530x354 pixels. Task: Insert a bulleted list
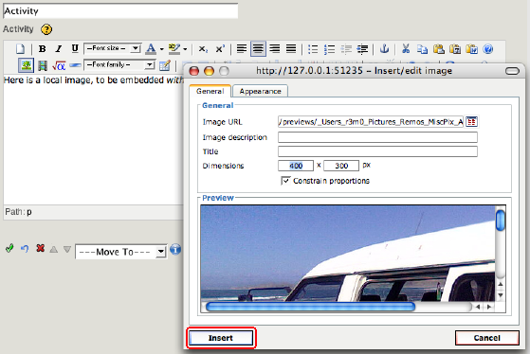pos(313,49)
